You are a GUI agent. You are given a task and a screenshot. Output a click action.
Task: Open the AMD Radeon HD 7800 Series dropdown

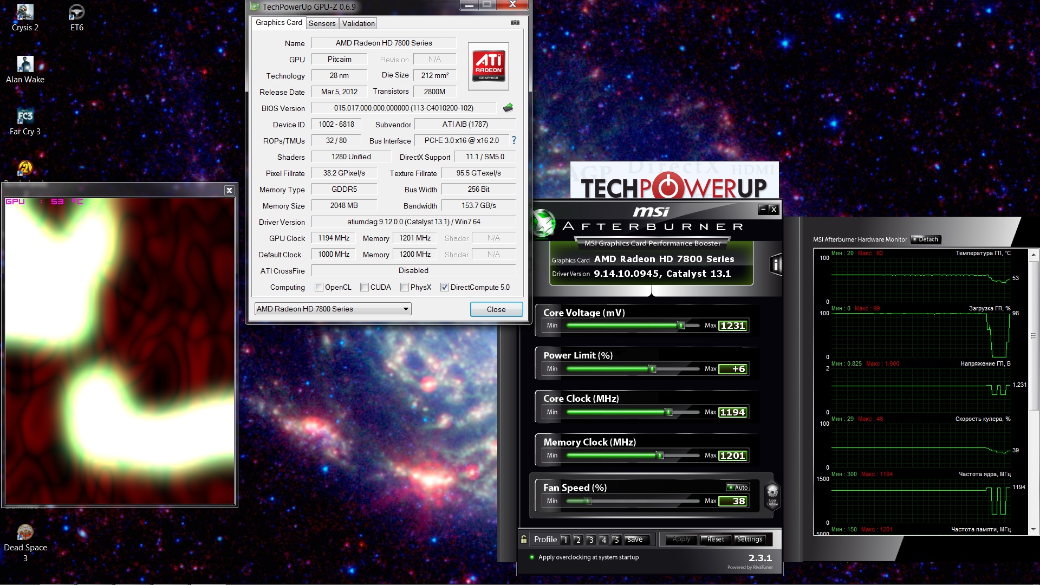[333, 309]
